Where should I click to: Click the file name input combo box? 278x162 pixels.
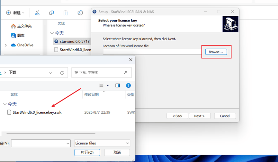pos(41,143)
